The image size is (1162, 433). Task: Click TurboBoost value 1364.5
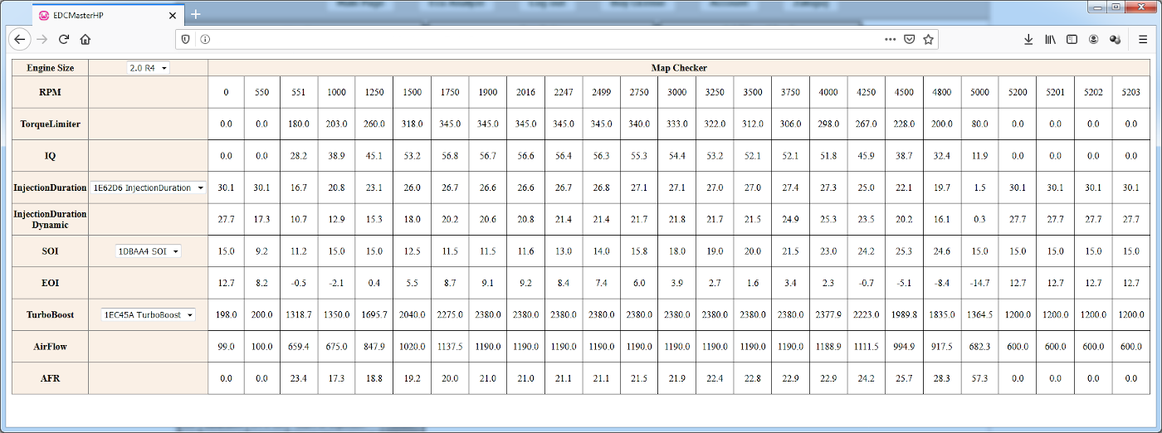(980, 315)
